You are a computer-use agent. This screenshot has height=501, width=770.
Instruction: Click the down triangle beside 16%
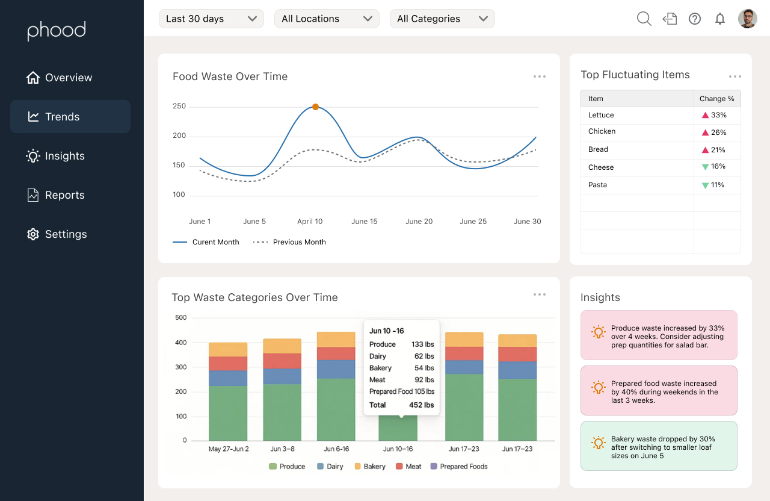[x=705, y=167]
